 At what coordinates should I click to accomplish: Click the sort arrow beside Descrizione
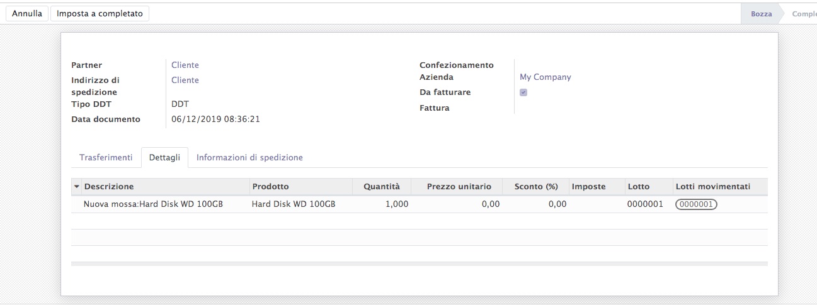point(77,187)
